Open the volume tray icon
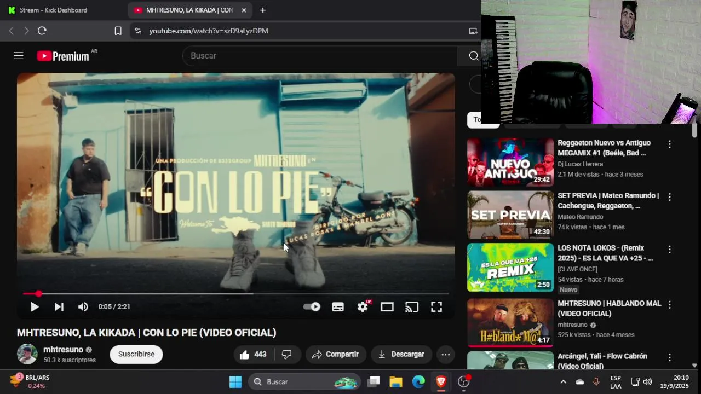 tap(648, 382)
